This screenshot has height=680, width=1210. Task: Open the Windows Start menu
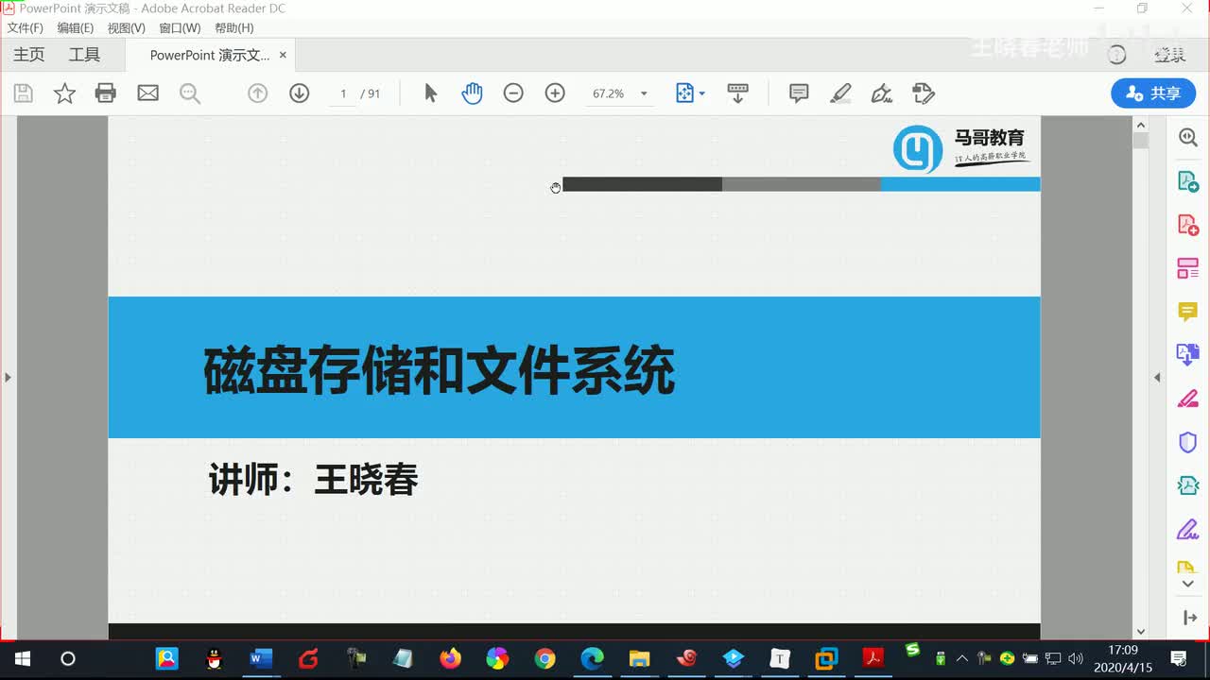point(23,658)
